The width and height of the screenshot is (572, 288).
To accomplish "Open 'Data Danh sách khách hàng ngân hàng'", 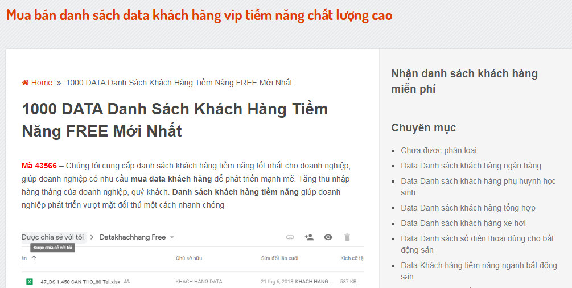I will point(471,166).
